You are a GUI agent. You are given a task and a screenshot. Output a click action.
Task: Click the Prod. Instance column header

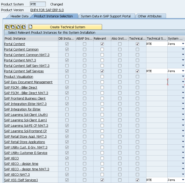point(31,38)
